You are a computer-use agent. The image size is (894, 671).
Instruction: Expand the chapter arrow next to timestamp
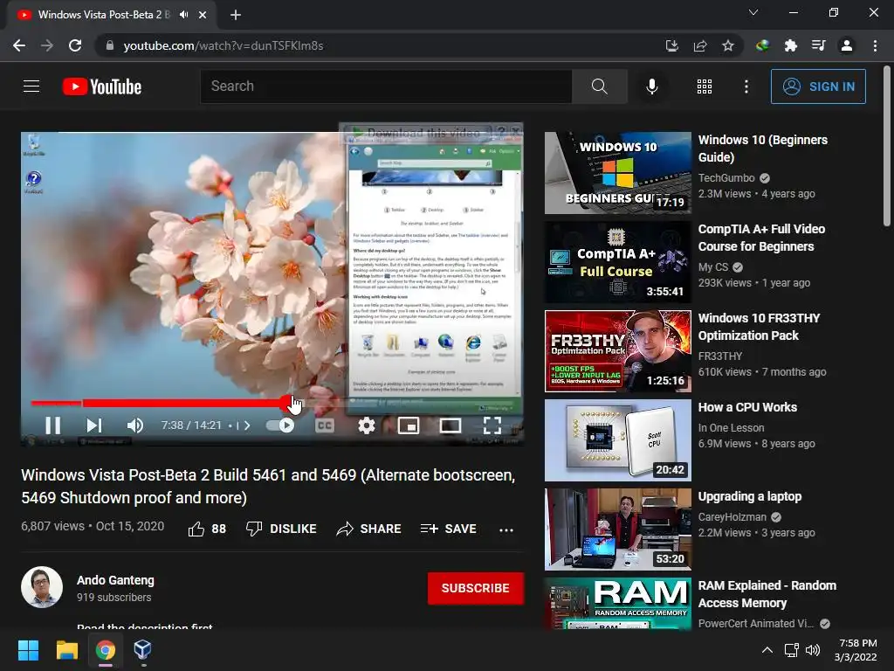[x=246, y=425]
